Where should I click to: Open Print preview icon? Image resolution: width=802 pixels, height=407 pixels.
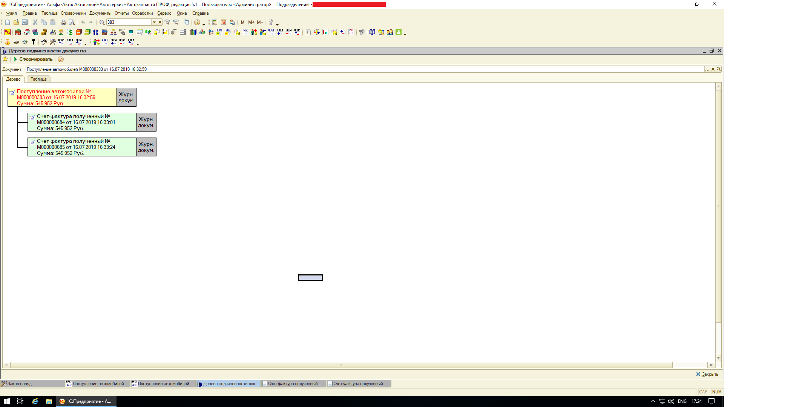tap(72, 22)
